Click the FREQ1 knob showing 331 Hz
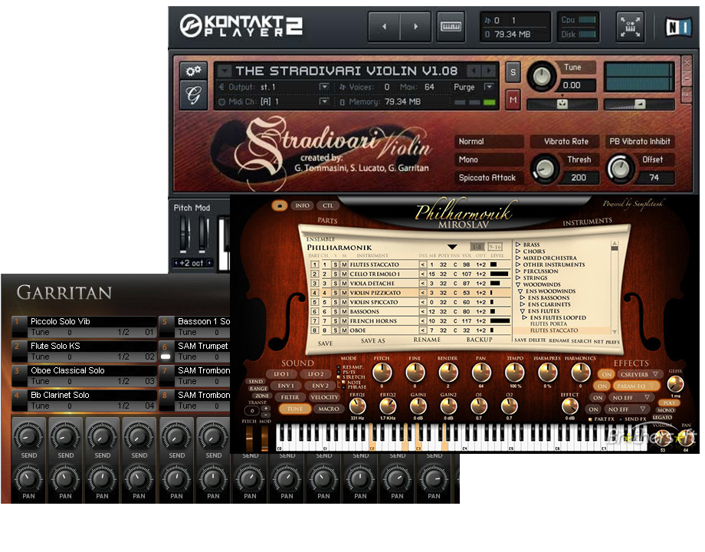The image size is (705, 552). point(357,406)
